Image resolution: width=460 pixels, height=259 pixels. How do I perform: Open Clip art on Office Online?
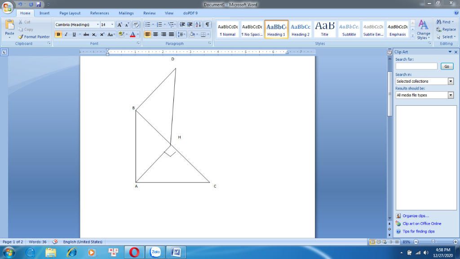(421, 223)
